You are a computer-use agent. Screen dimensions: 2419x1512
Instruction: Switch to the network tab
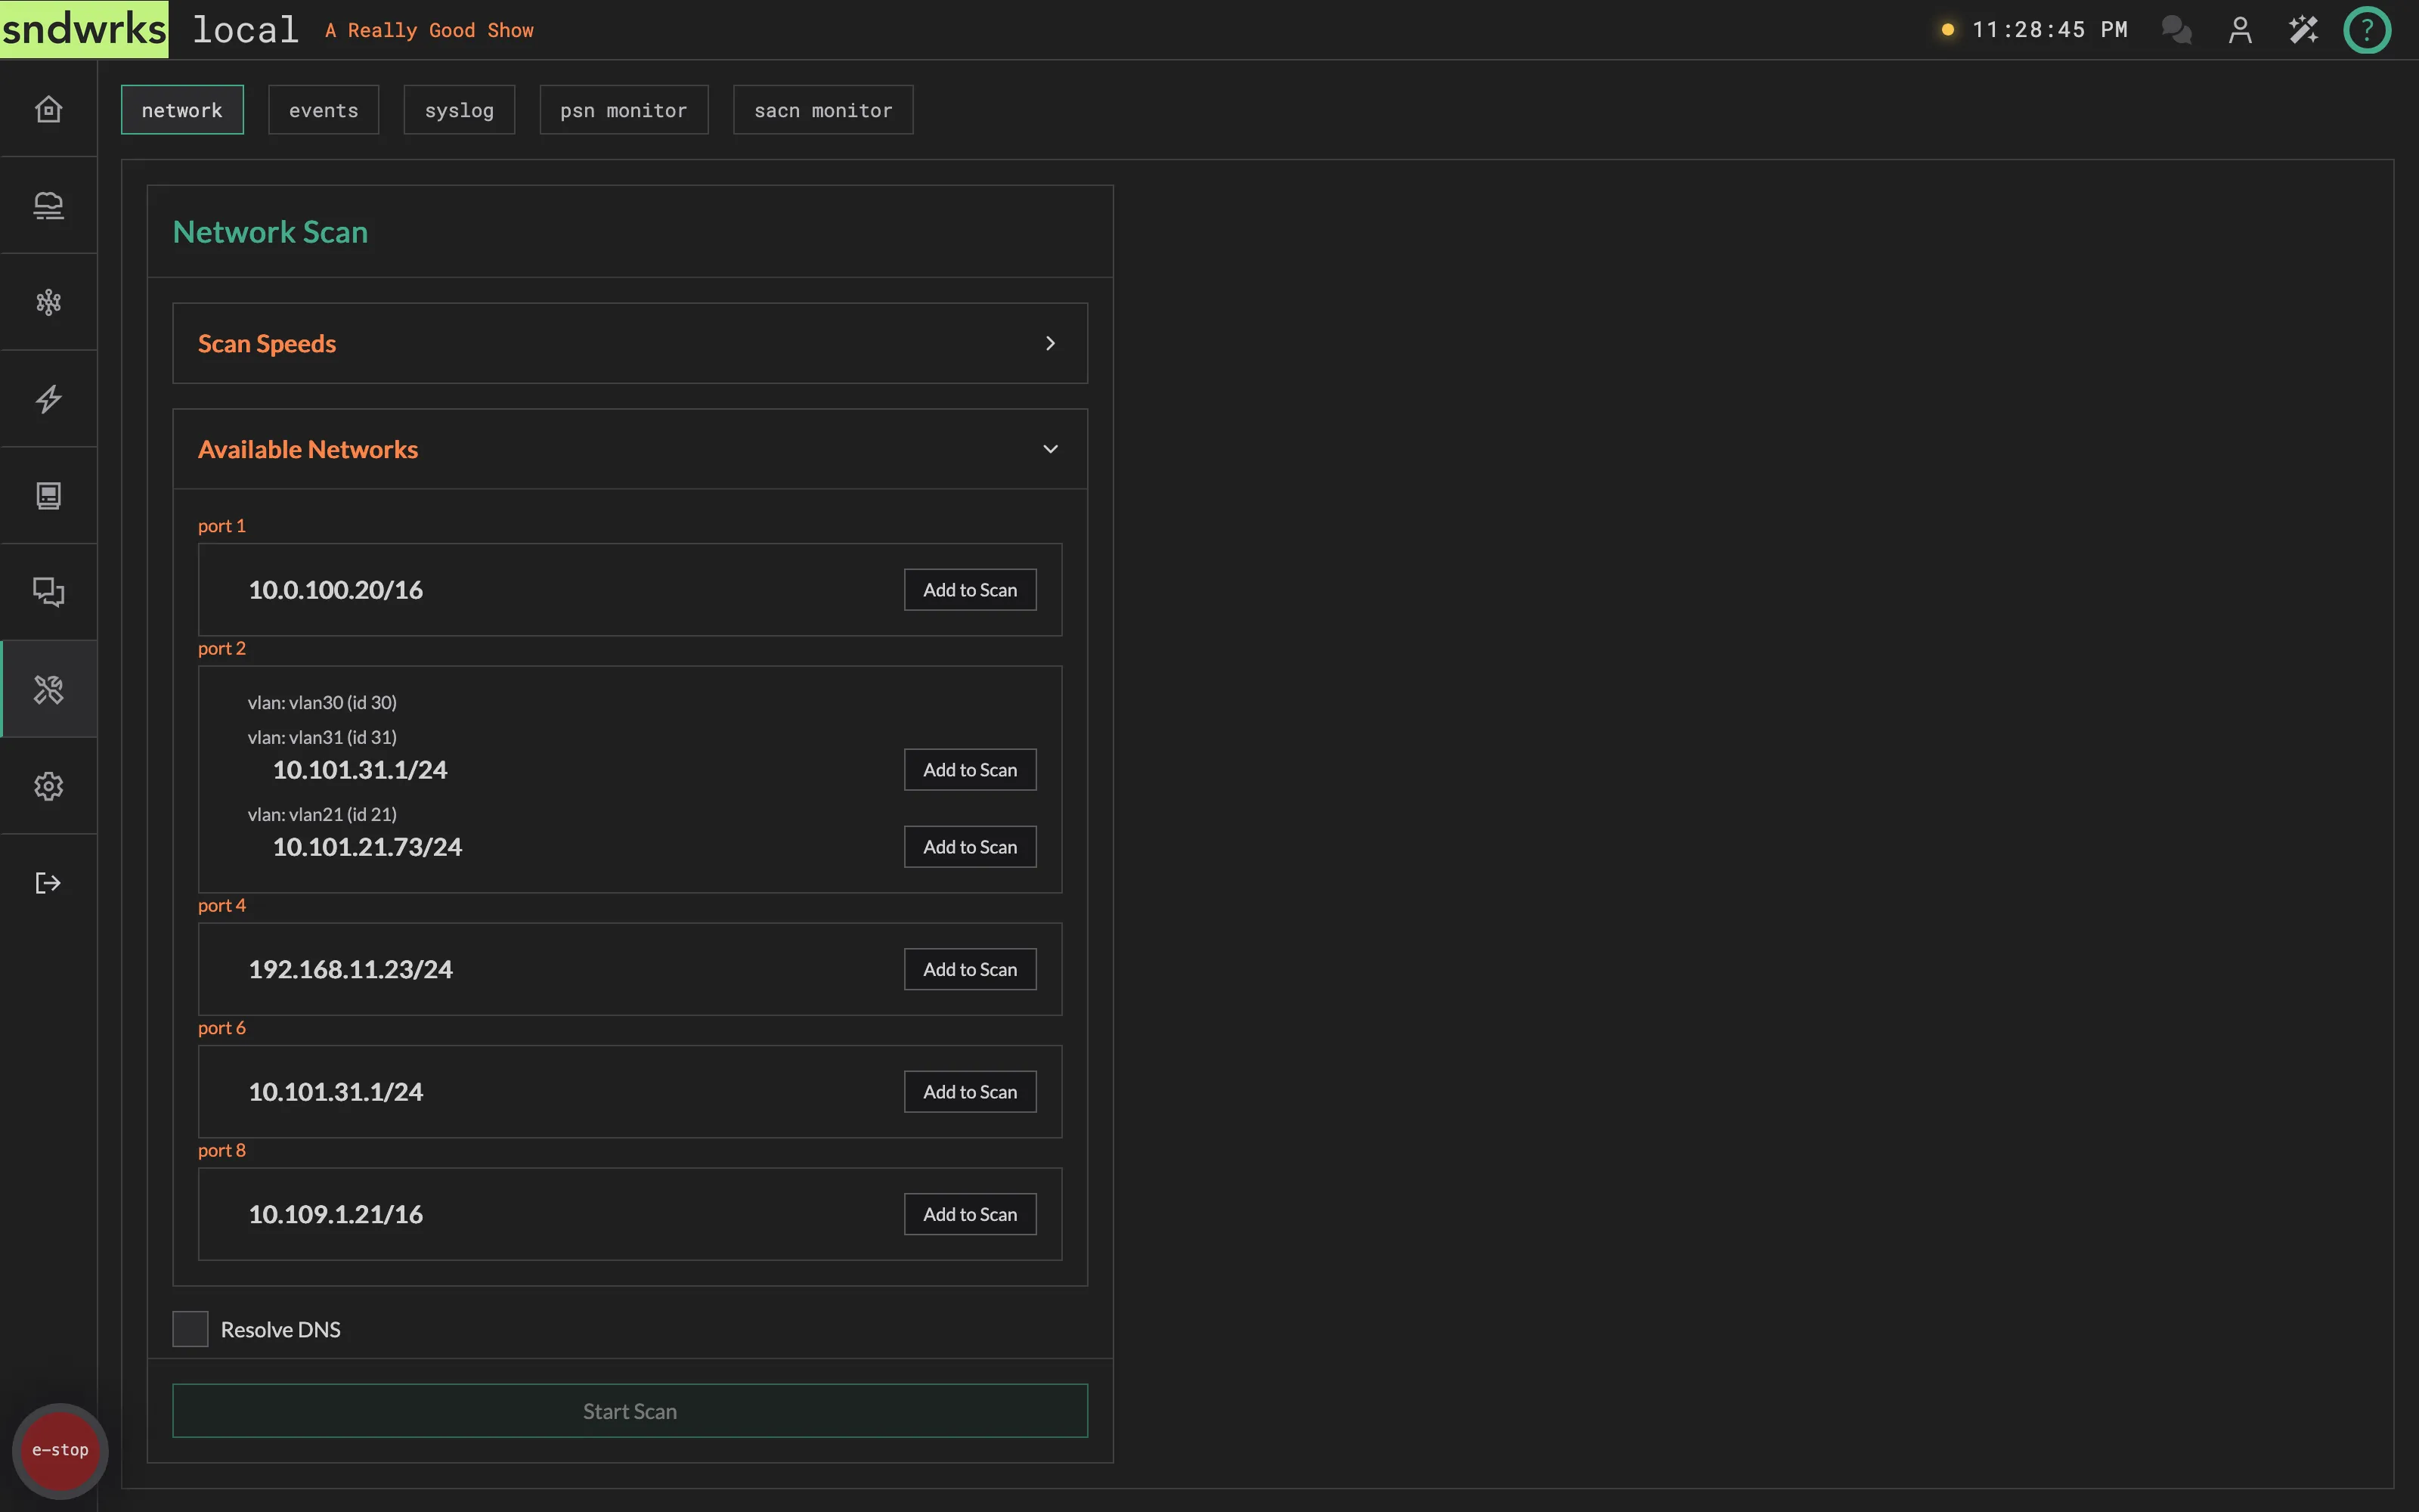click(182, 110)
